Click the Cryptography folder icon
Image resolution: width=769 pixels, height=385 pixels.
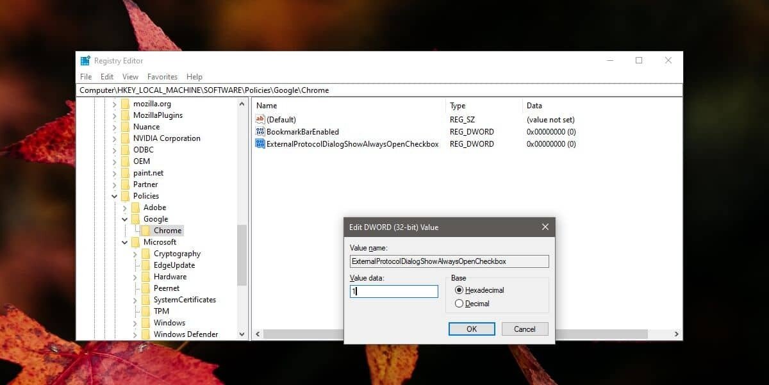146,254
